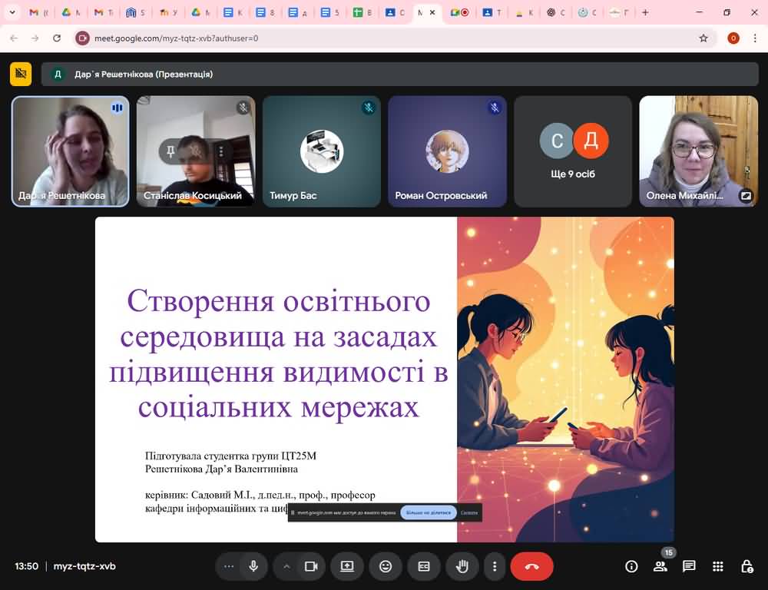This screenshot has width=768, height=590.
Task: Pin Станіслав Косицький's video tile
Action: [x=170, y=151]
